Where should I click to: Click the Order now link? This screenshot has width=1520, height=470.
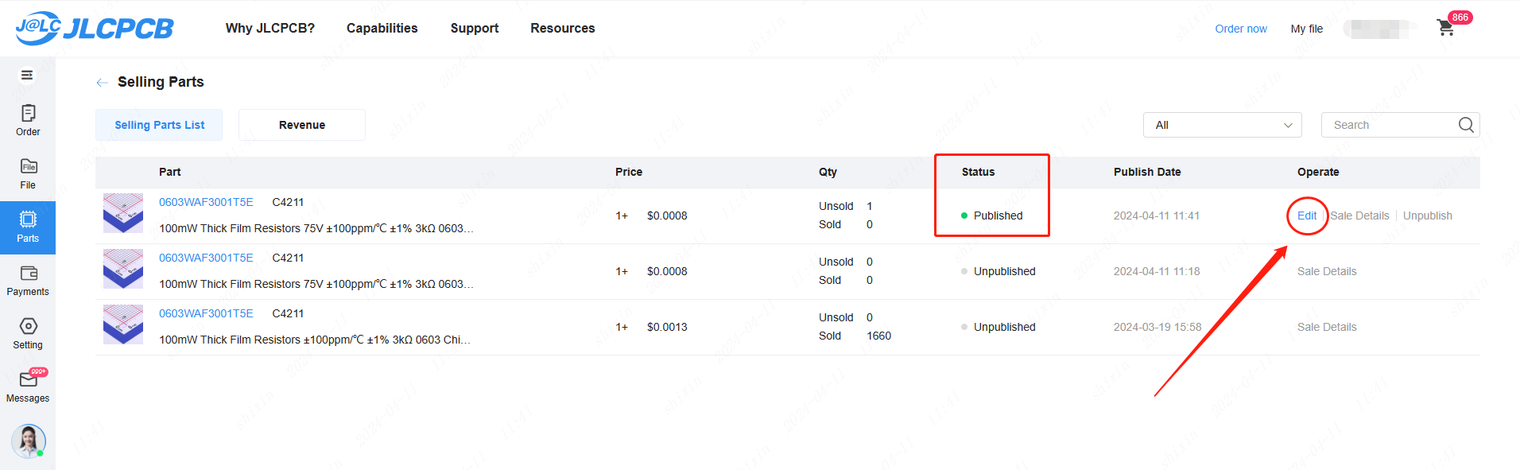pyautogui.click(x=1241, y=29)
